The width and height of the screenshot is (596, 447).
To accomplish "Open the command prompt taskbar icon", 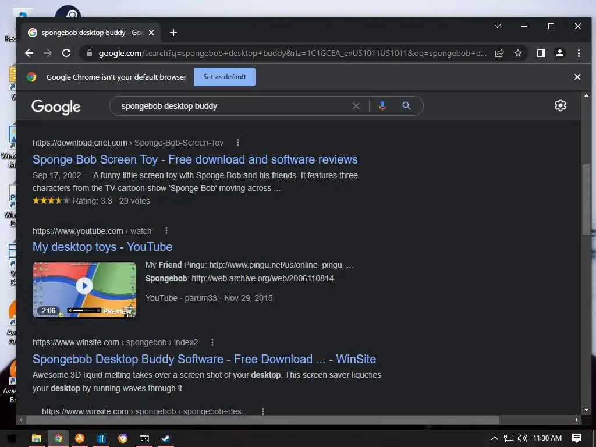I will [144, 438].
